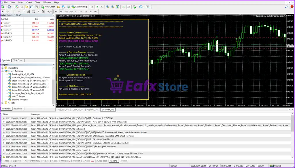Collapse the Expert Advisors tree node

[x=2, y=71]
